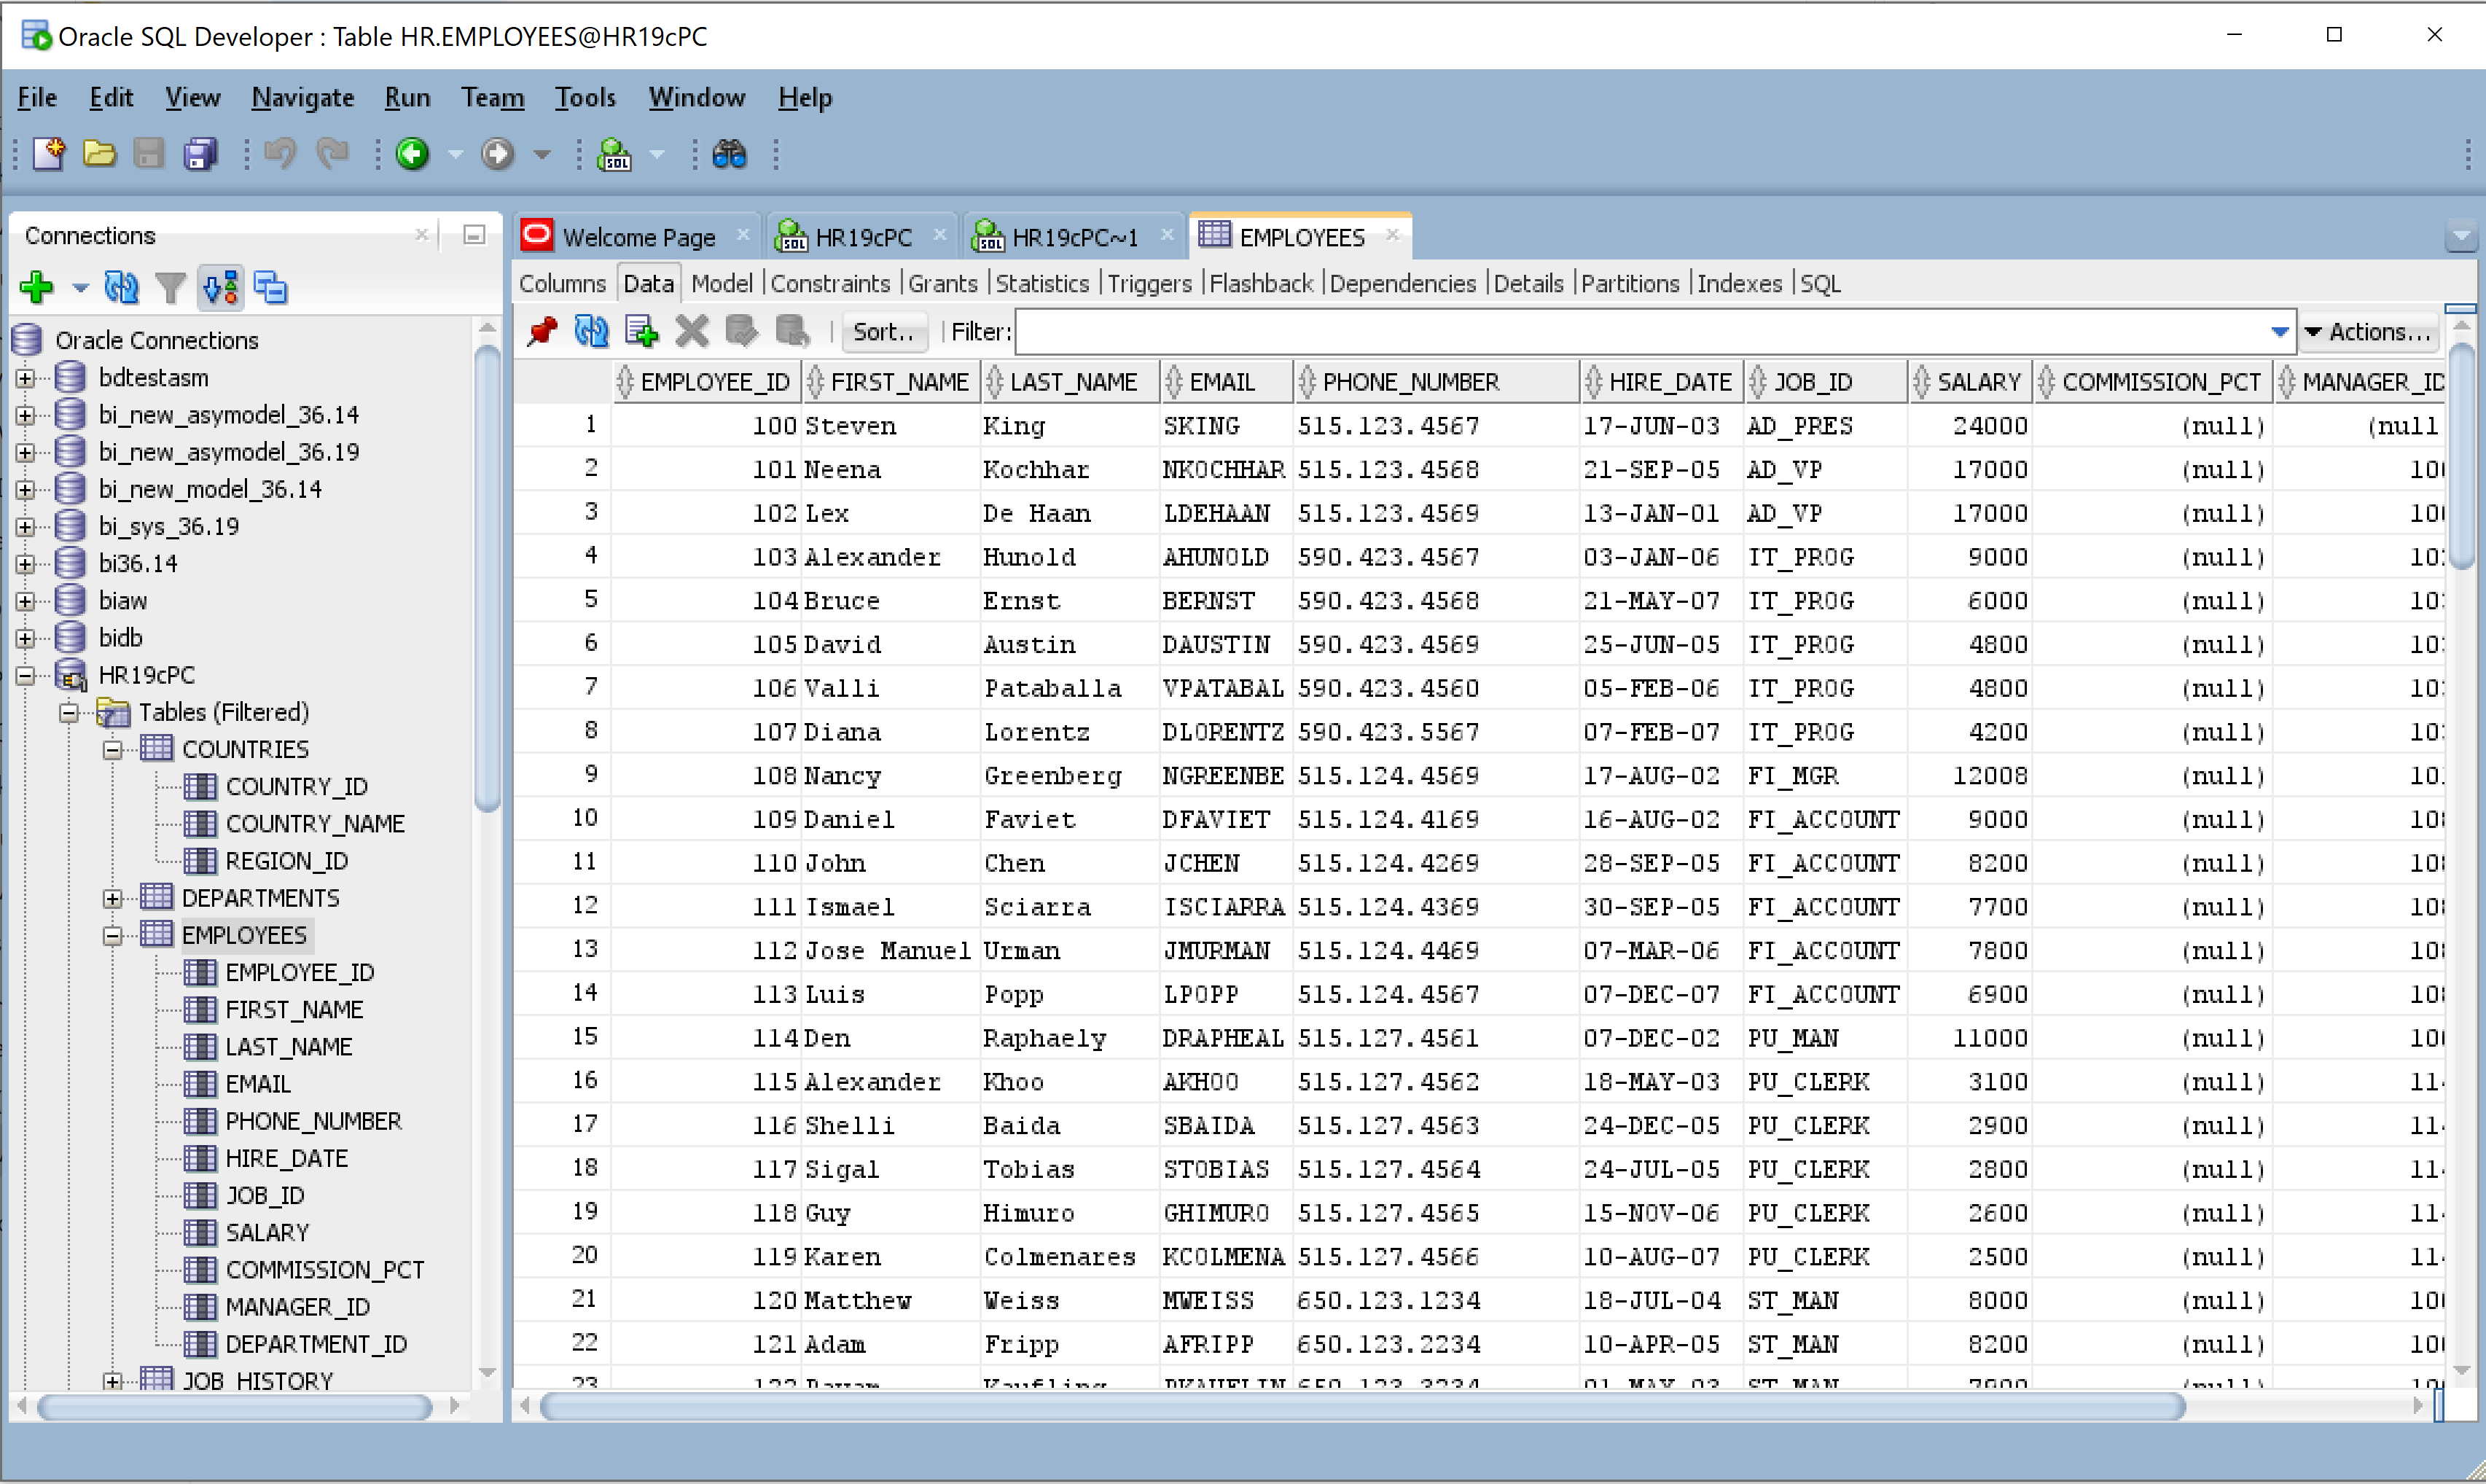Screen dimensions: 2486x1484
Task: Toggle sort on SALARY column header
Action: coord(1969,382)
